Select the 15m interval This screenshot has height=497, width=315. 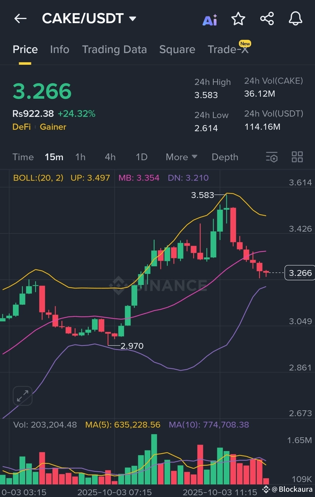(54, 157)
